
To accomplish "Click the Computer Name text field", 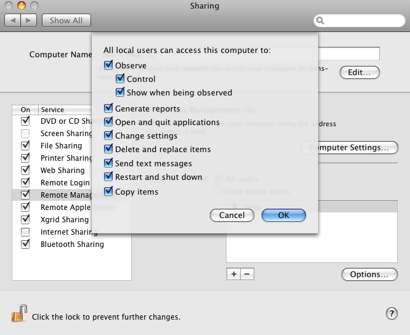I will pos(349,54).
